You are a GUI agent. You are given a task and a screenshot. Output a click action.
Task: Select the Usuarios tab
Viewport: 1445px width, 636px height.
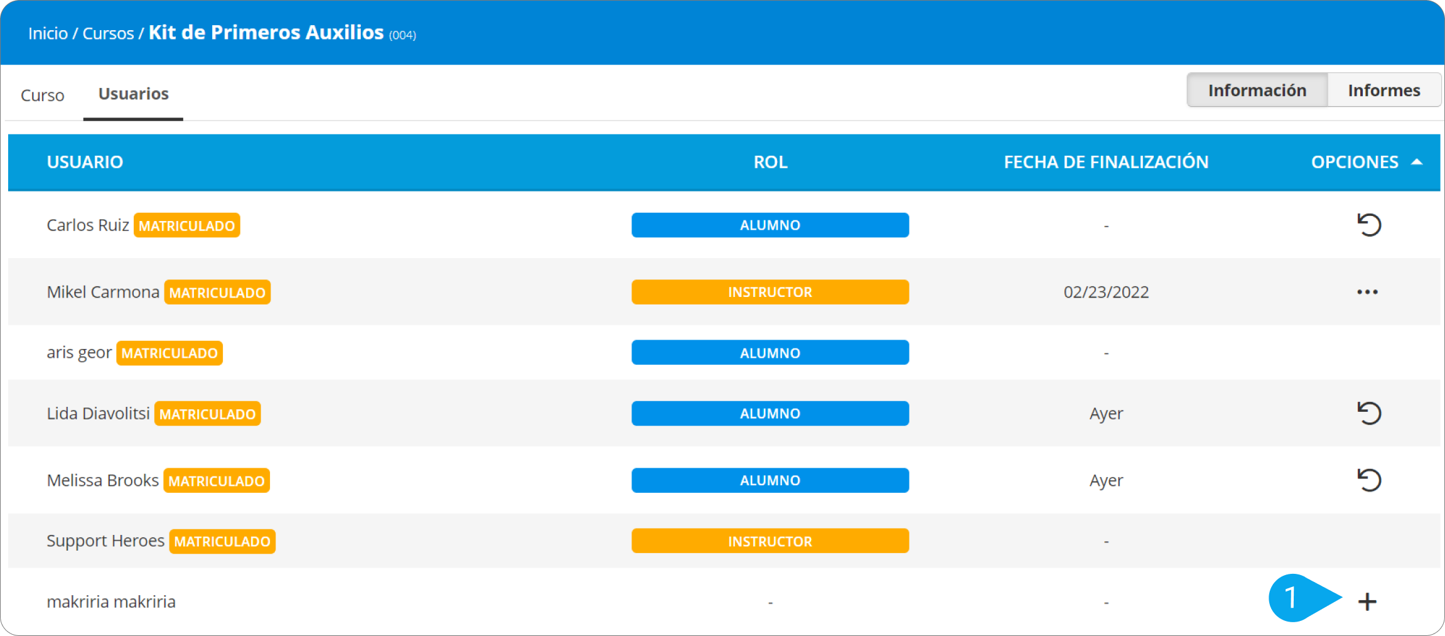(133, 94)
